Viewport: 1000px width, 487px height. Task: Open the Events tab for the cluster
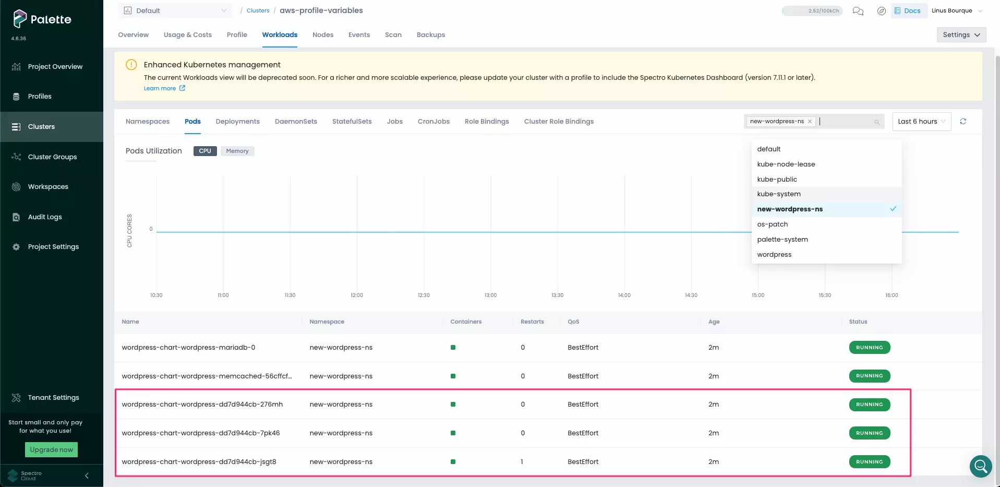coord(358,34)
